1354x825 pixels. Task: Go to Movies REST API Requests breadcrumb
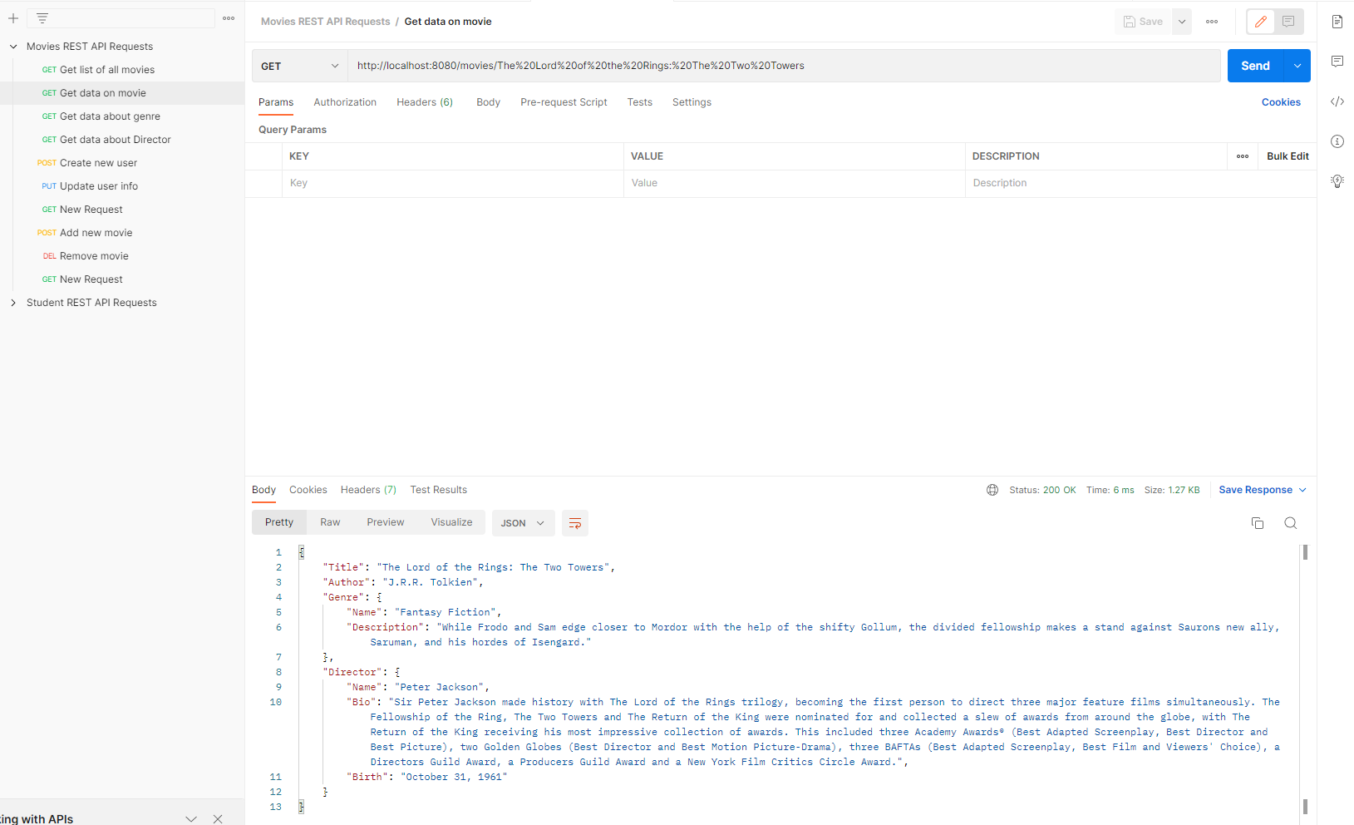pos(326,22)
